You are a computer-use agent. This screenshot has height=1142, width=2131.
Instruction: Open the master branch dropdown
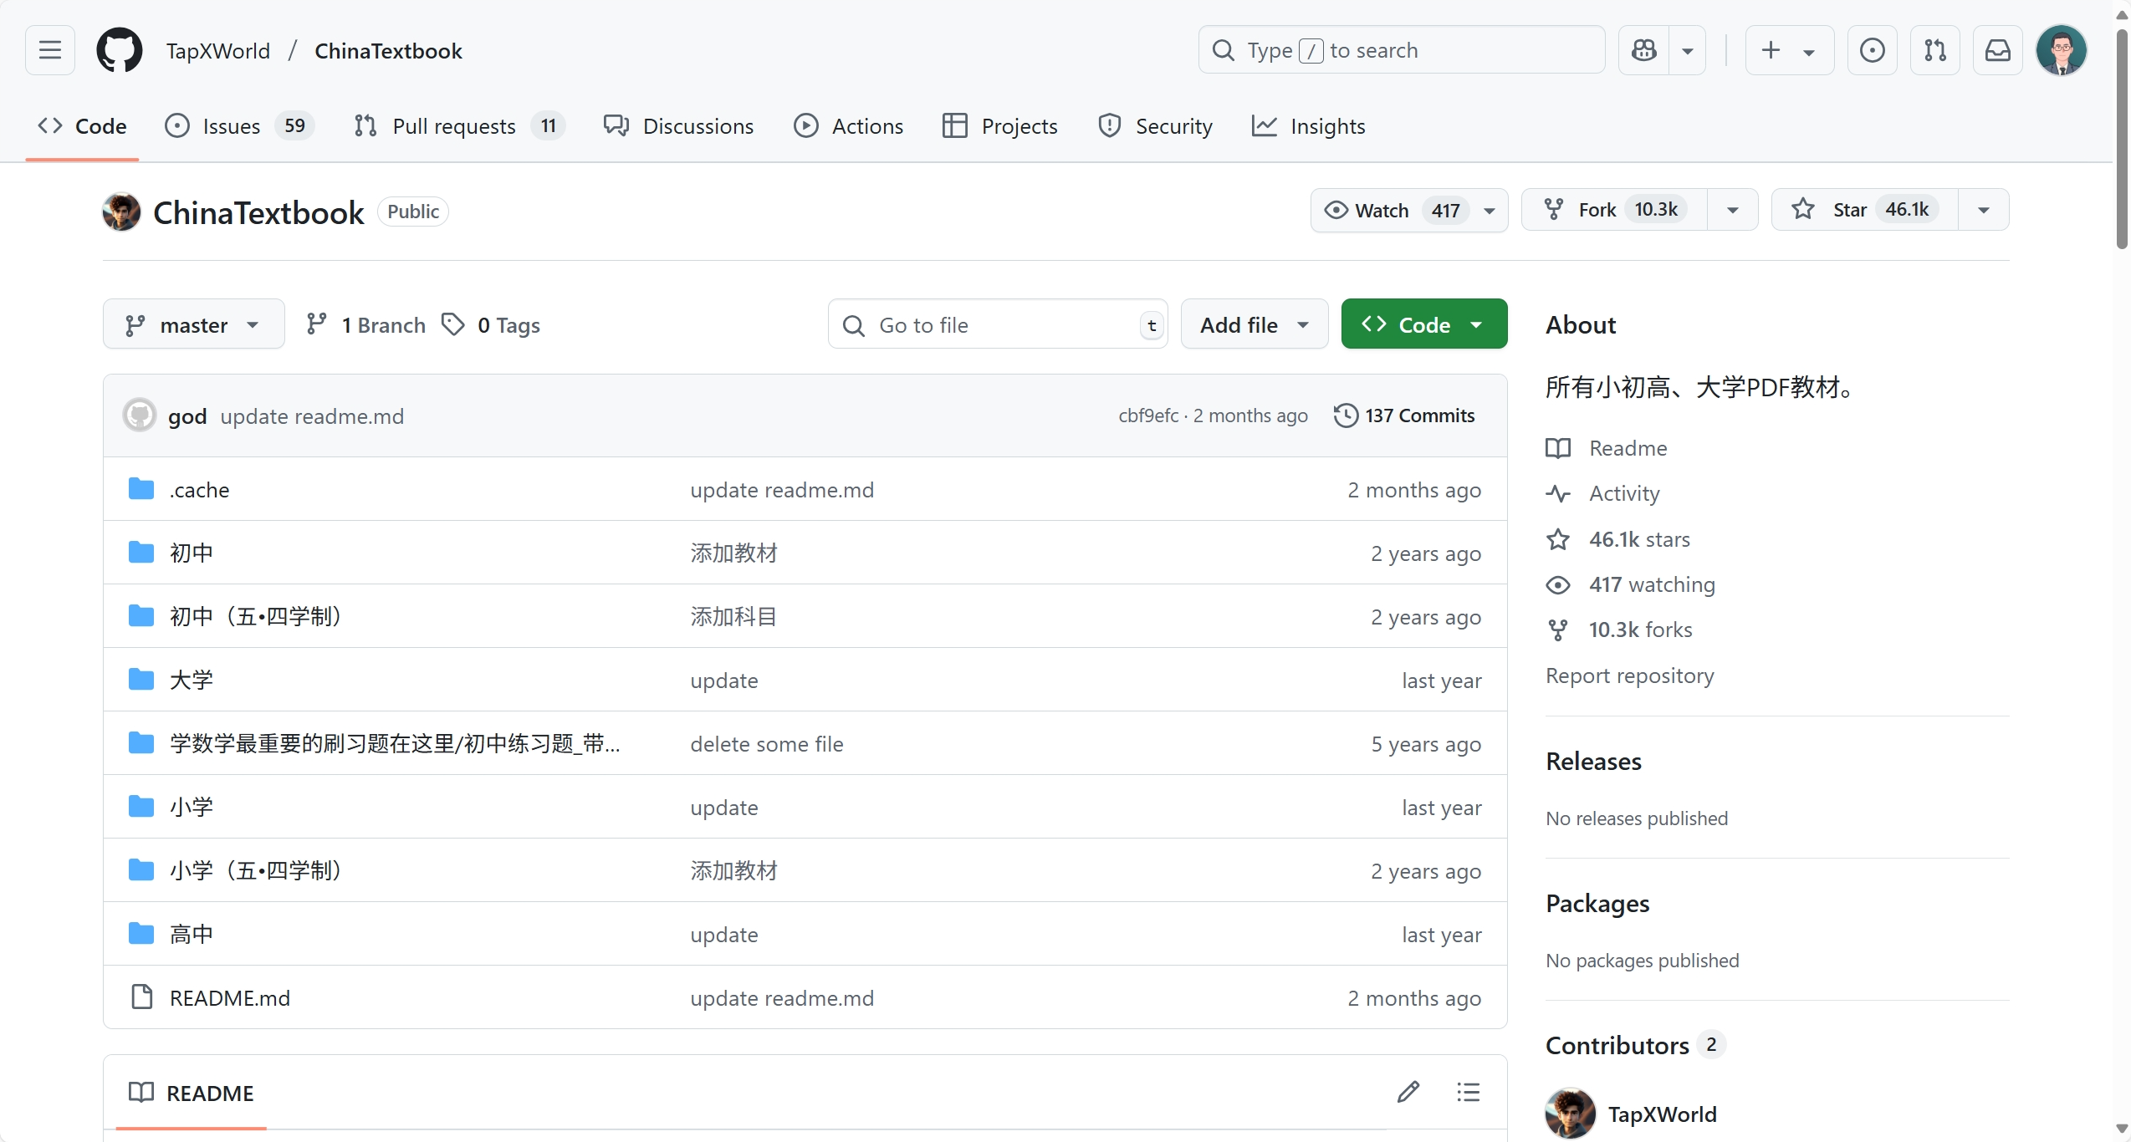pyautogui.click(x=194, y=324)
